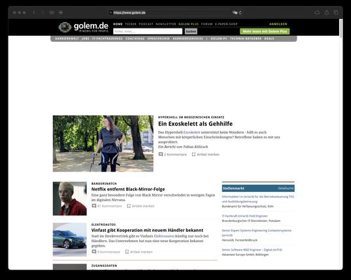
Task: Select IT-Fachtrainings in the gray bar
Action: point(107,39)
